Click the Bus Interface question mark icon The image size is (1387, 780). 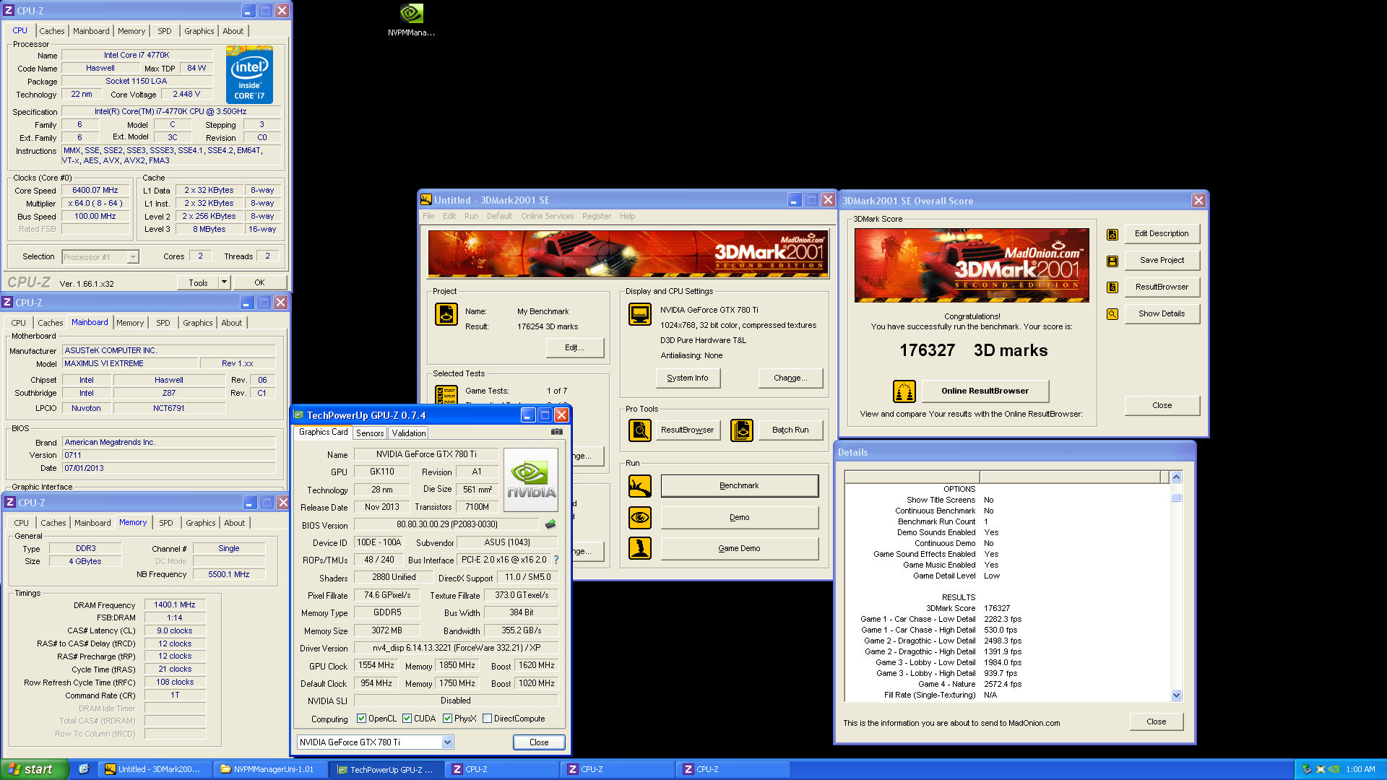click(x=556, y=560)
